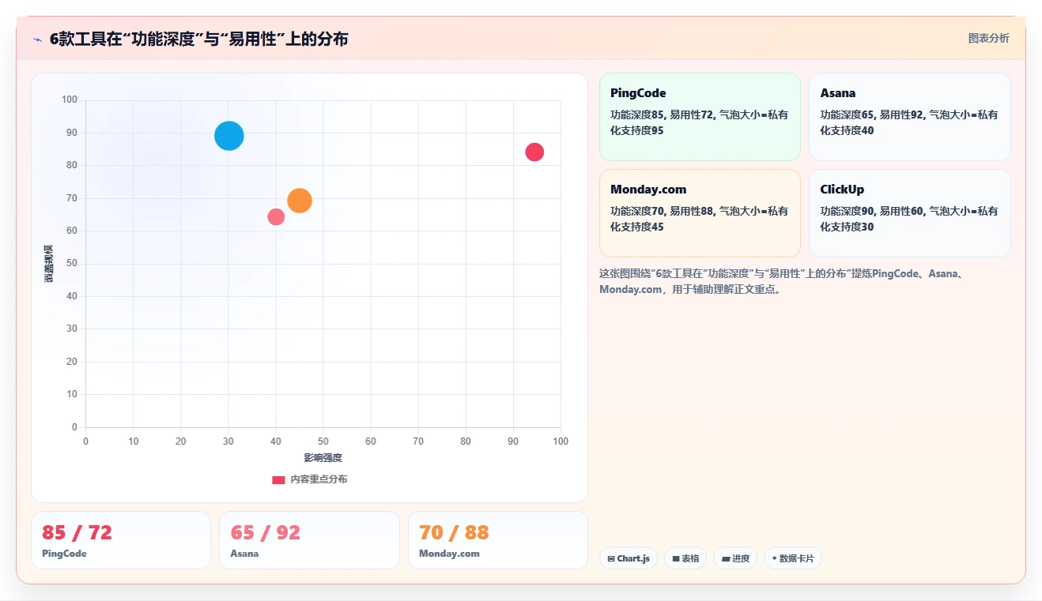The image size is (1042, 601).
Task: Click the small pink bubble near 40
Action: click(x=276, y=216)
